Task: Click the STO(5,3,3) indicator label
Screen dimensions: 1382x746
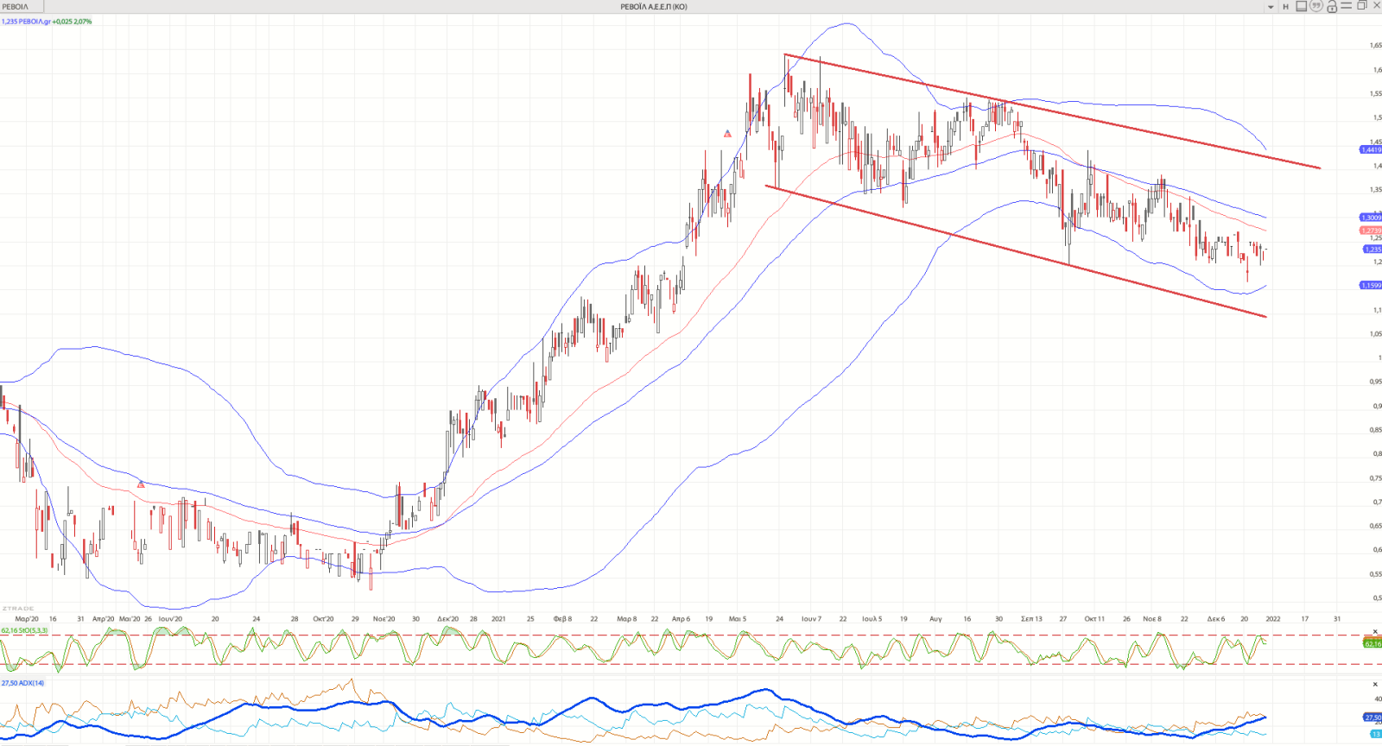Action: 25,631
